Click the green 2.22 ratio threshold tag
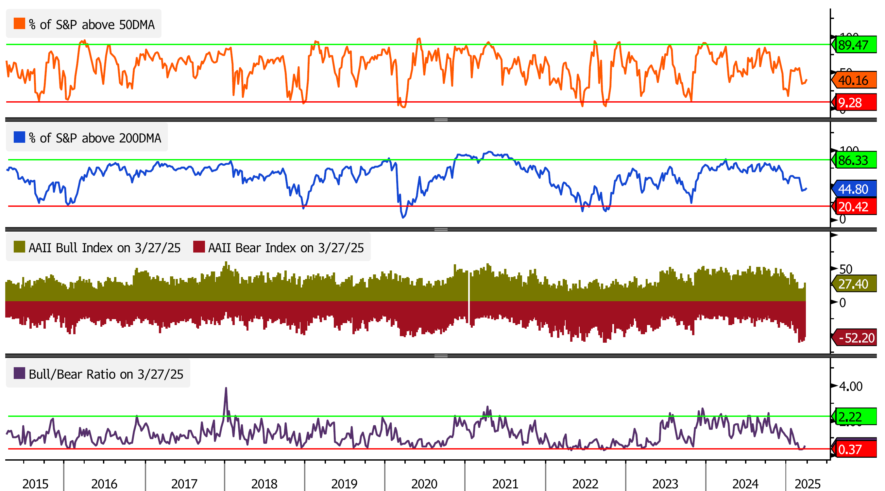 [x=855, y=417]
